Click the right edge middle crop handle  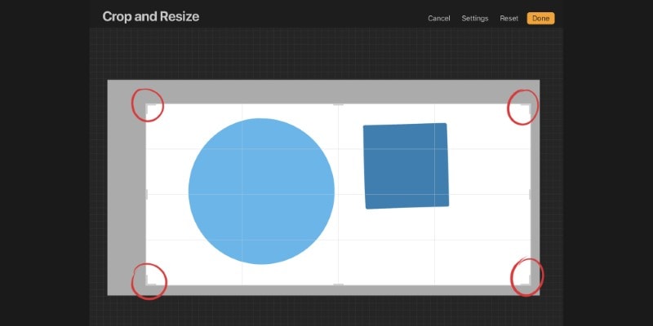point(530,194)
